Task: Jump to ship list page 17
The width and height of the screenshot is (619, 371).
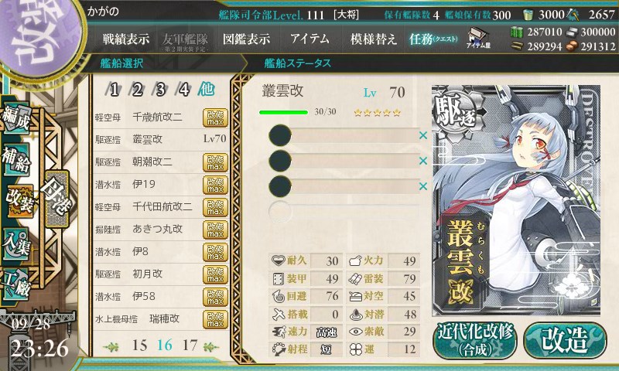Action: (x=190, y=345)
